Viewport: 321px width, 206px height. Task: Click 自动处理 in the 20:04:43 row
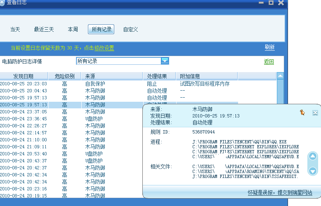pyautogui.click(x=157, y=91)
